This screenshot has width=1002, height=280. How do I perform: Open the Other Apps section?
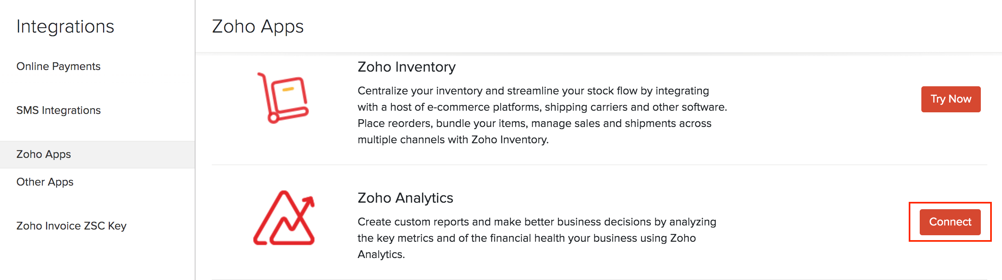click(x=45, y=182)
